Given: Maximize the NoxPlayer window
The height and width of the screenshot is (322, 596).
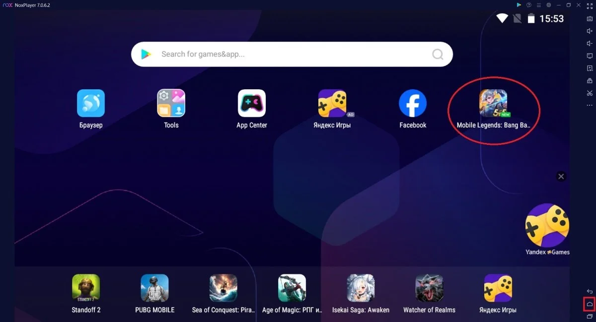Looking at the screenshot, I should (569, 5).
